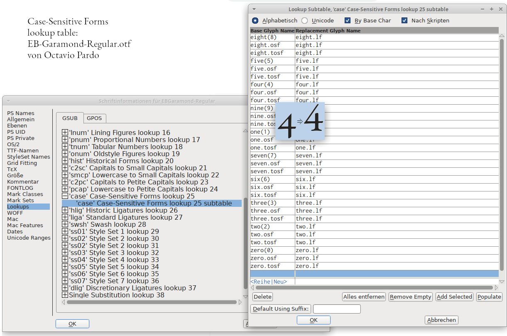Click the Abbrechen button
Viewport: 507px width, 336px height.
[x=441, y=320]
